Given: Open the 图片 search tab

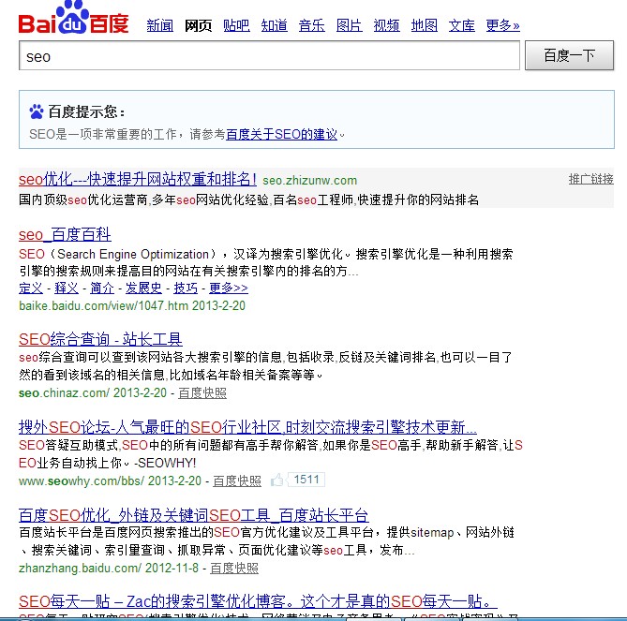Looking at the screenshot, I should [x=349, y=25].
